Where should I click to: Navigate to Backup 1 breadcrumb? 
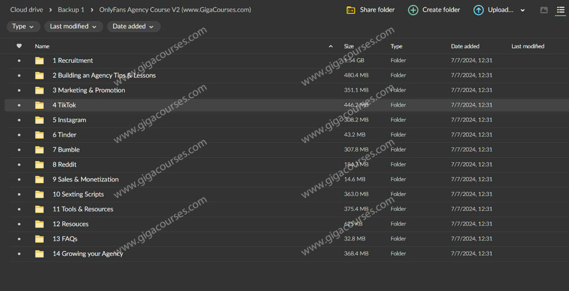[x=71, y=10]
